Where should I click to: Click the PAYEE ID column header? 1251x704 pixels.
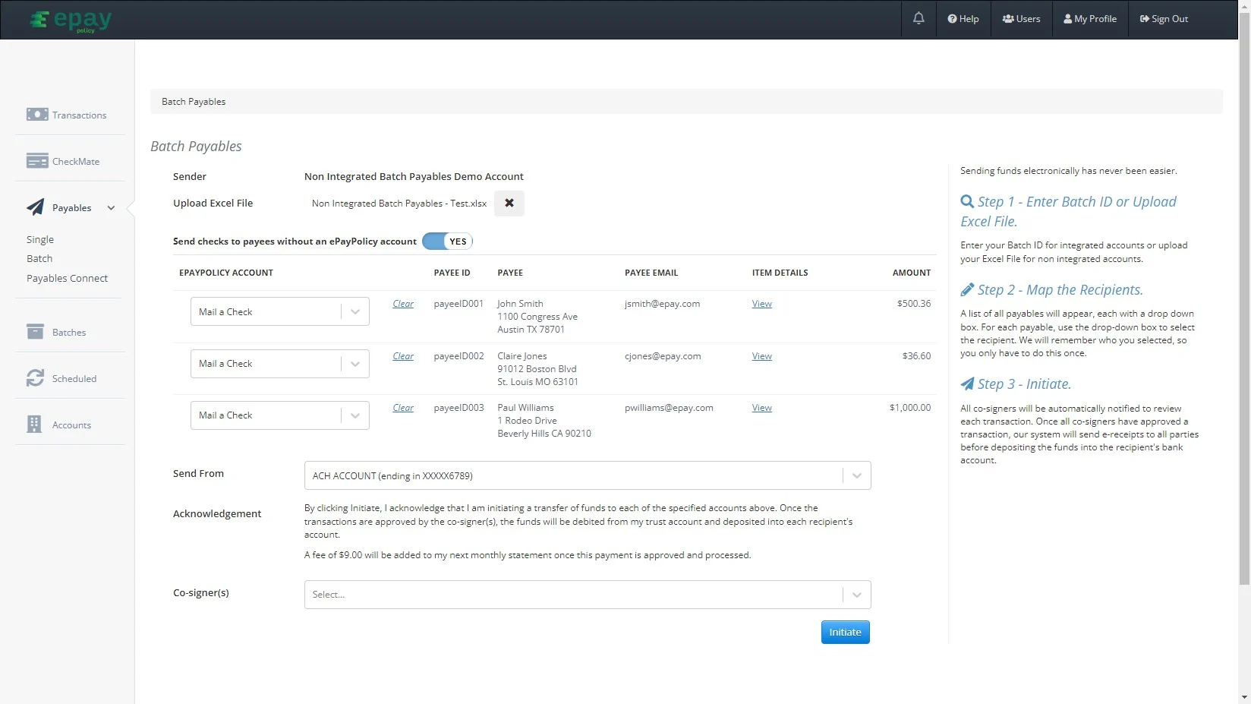pyautogui.click(x=452, y=273)
